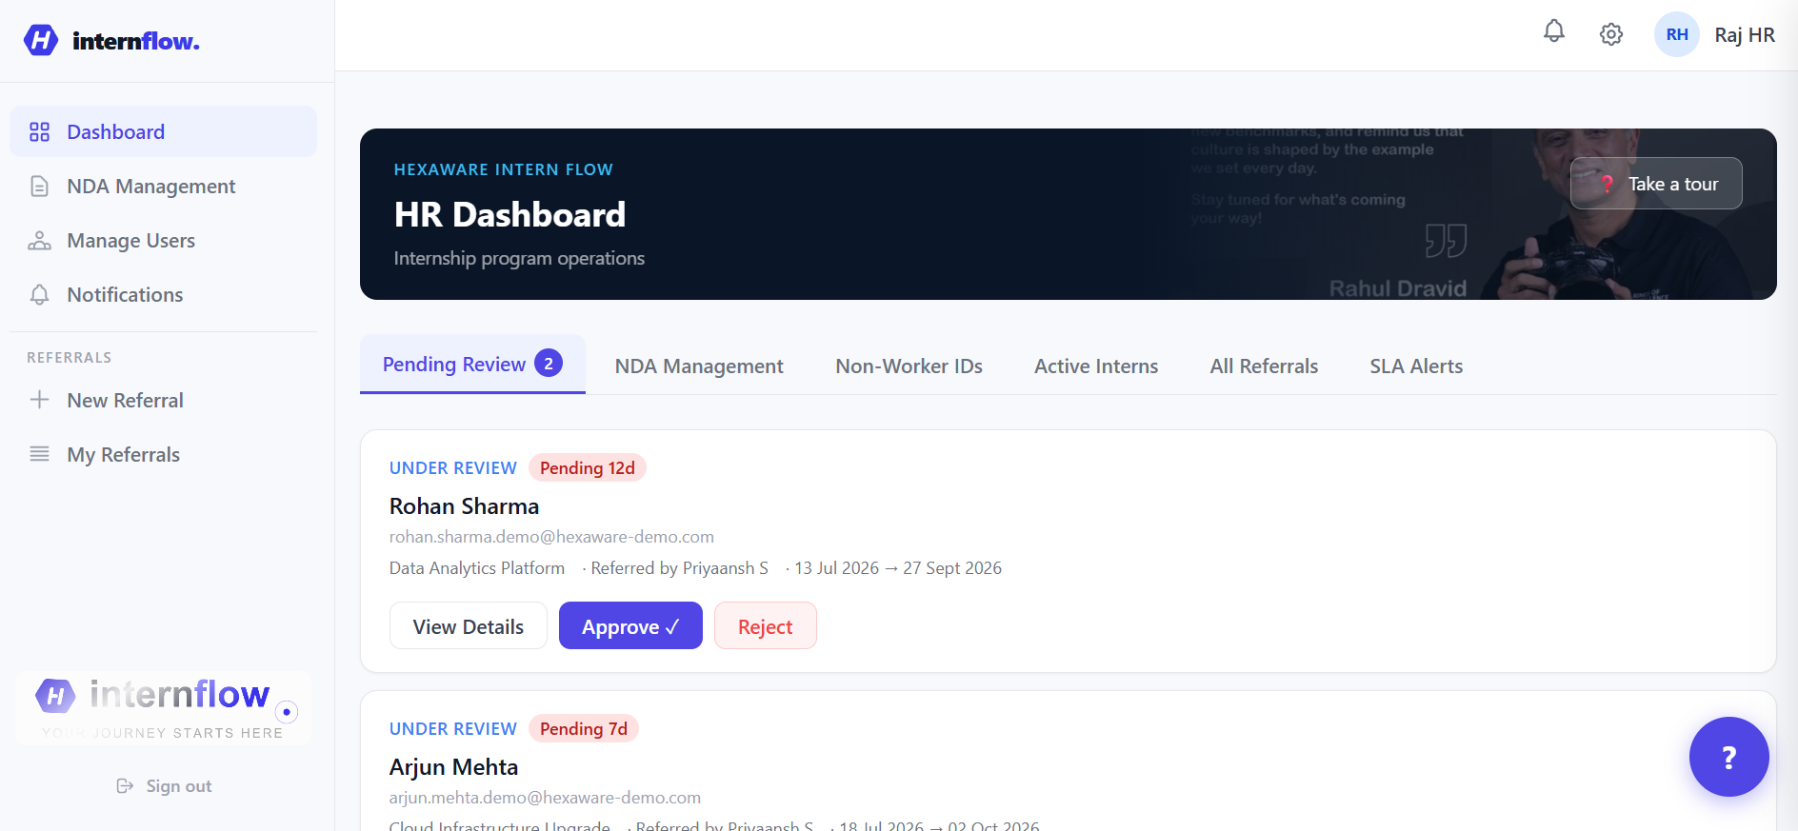1798x831 pixels.
Task: Click the Raj HR username
Action: pyautogui.click(x=1744, y=34)
